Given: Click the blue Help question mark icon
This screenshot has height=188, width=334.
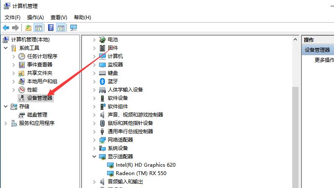Looking at the screenshot, I should pos(51,28).
